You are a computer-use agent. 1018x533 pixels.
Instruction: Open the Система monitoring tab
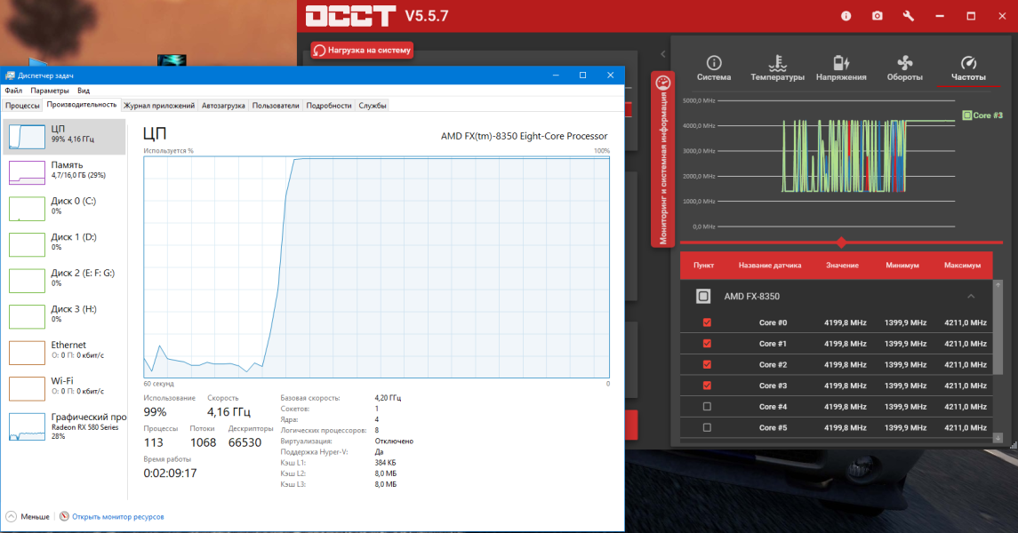714,68
